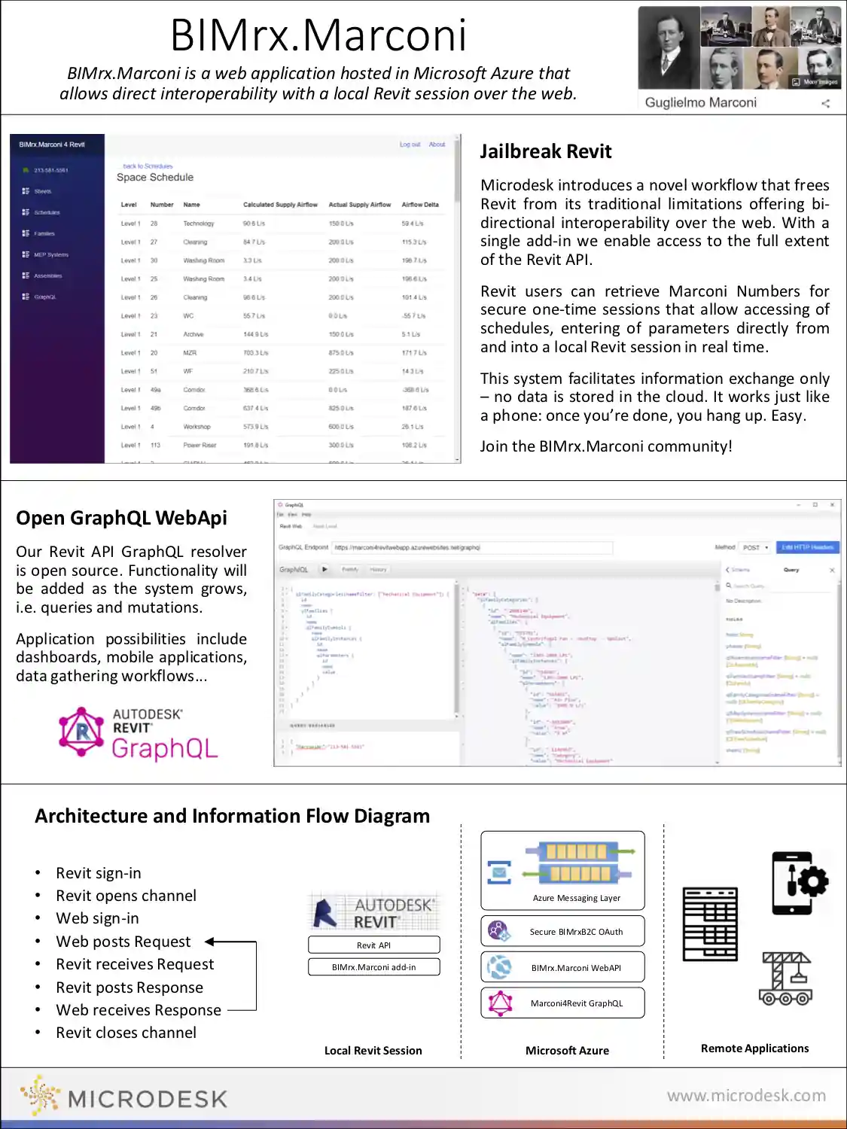Click the Sheets icon in sidebar
Image resolution: width=847 pixels, height=1129 pixels.
pos(26,191)
